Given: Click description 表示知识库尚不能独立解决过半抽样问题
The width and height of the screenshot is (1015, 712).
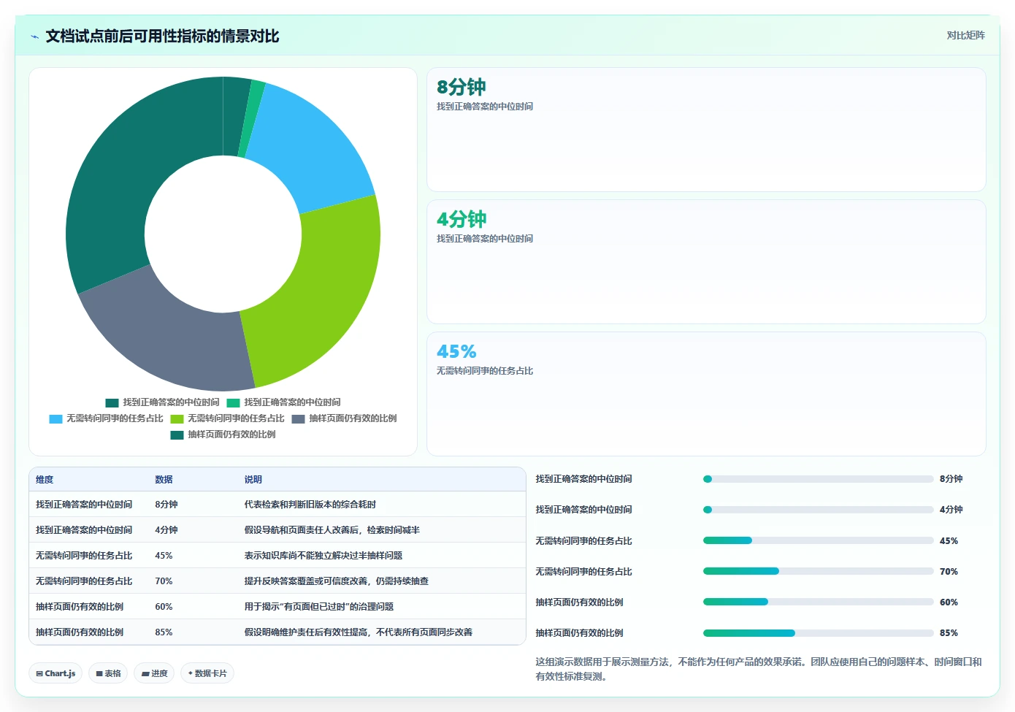Looking at the screenshot, I should pos(323,556).
